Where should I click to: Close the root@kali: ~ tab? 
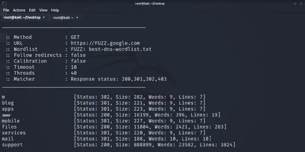tap(77, 17)
